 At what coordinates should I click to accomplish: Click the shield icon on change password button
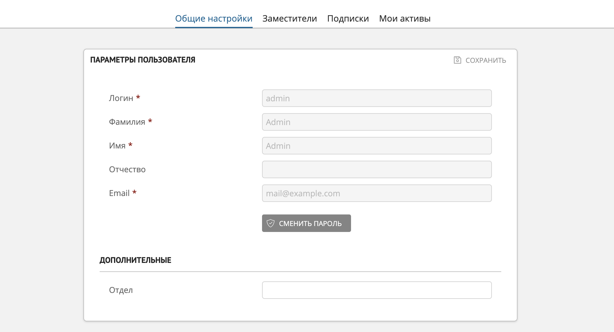pos(270,223)
